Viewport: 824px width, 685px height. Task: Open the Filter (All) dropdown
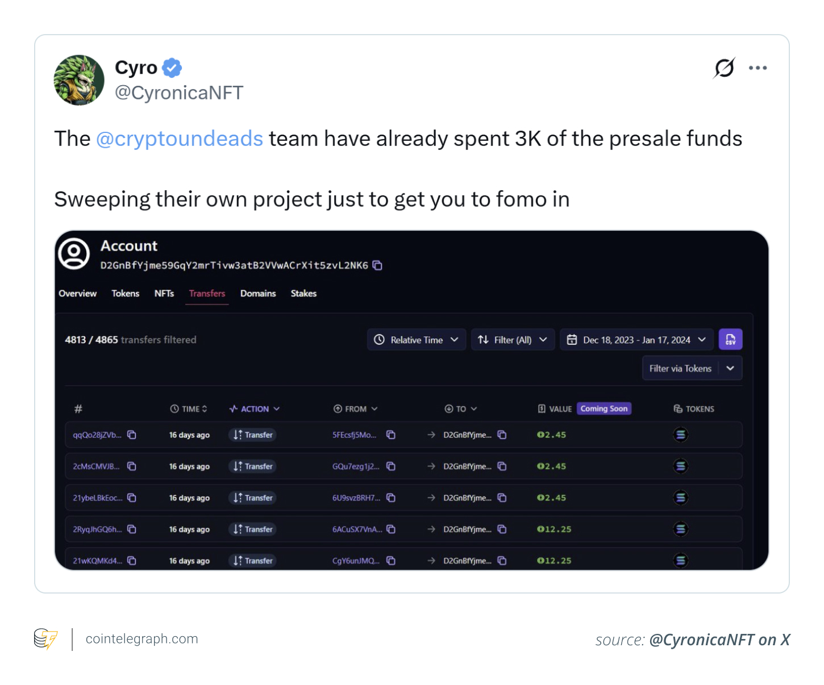click(x=512, y=339)
